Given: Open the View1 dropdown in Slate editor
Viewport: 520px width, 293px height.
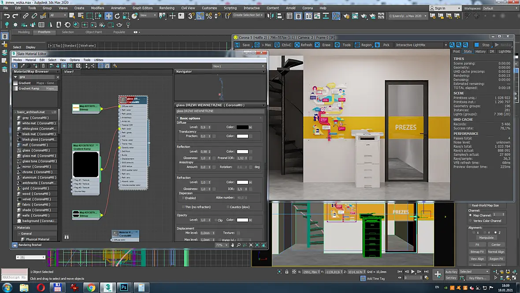Looking at the screenshot, I should click(x=238, y=66).
